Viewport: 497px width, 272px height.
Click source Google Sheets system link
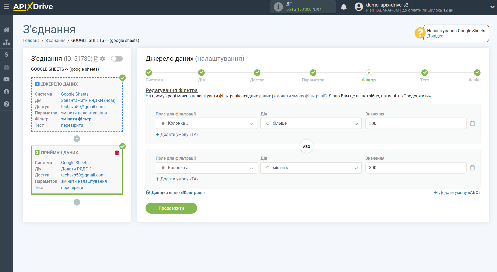[75, 94]
